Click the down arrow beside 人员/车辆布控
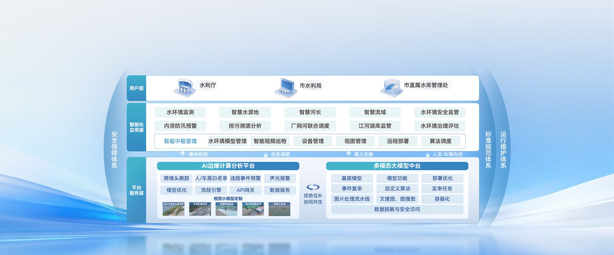Image resolution: width=614 pixels, height=255 pixels. [x=428, y=155]
